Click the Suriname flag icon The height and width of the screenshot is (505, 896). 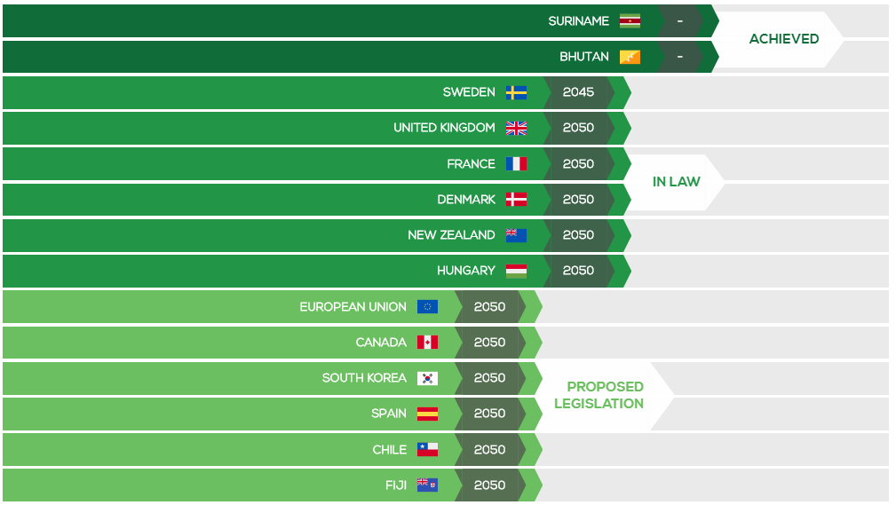click(x=630, y=21)
